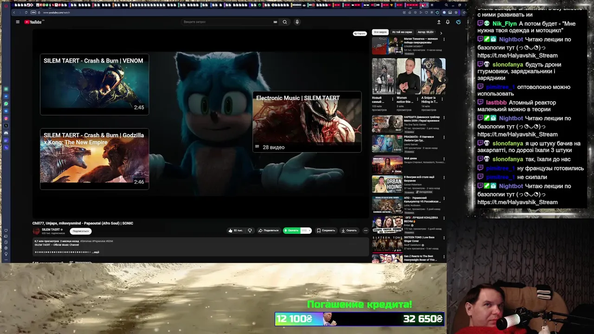This screenshot has width=594, height=334.
Task: Click the search magnifier button
Action: (x=285, y=22)
